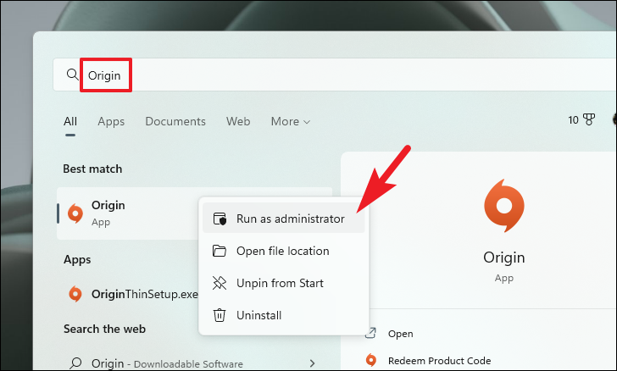
Task: Switch to the Web tab
Action: [x=238, y=121]
